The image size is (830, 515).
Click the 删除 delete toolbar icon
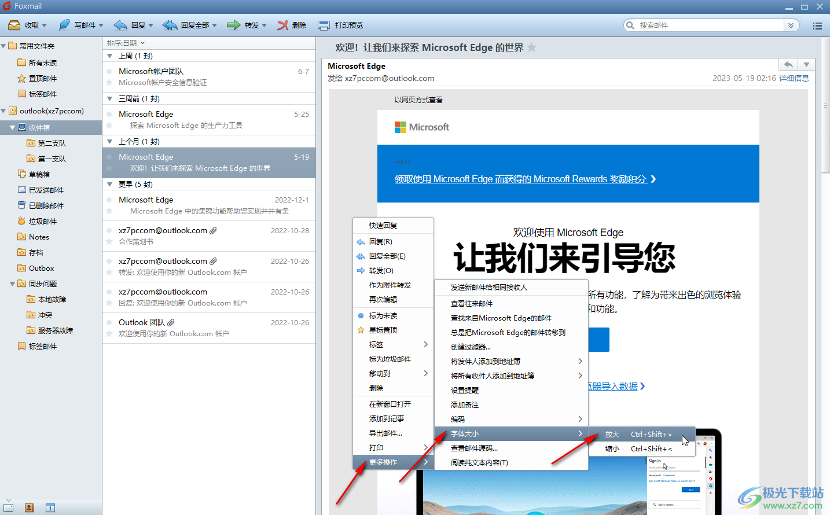pos(282,25)
